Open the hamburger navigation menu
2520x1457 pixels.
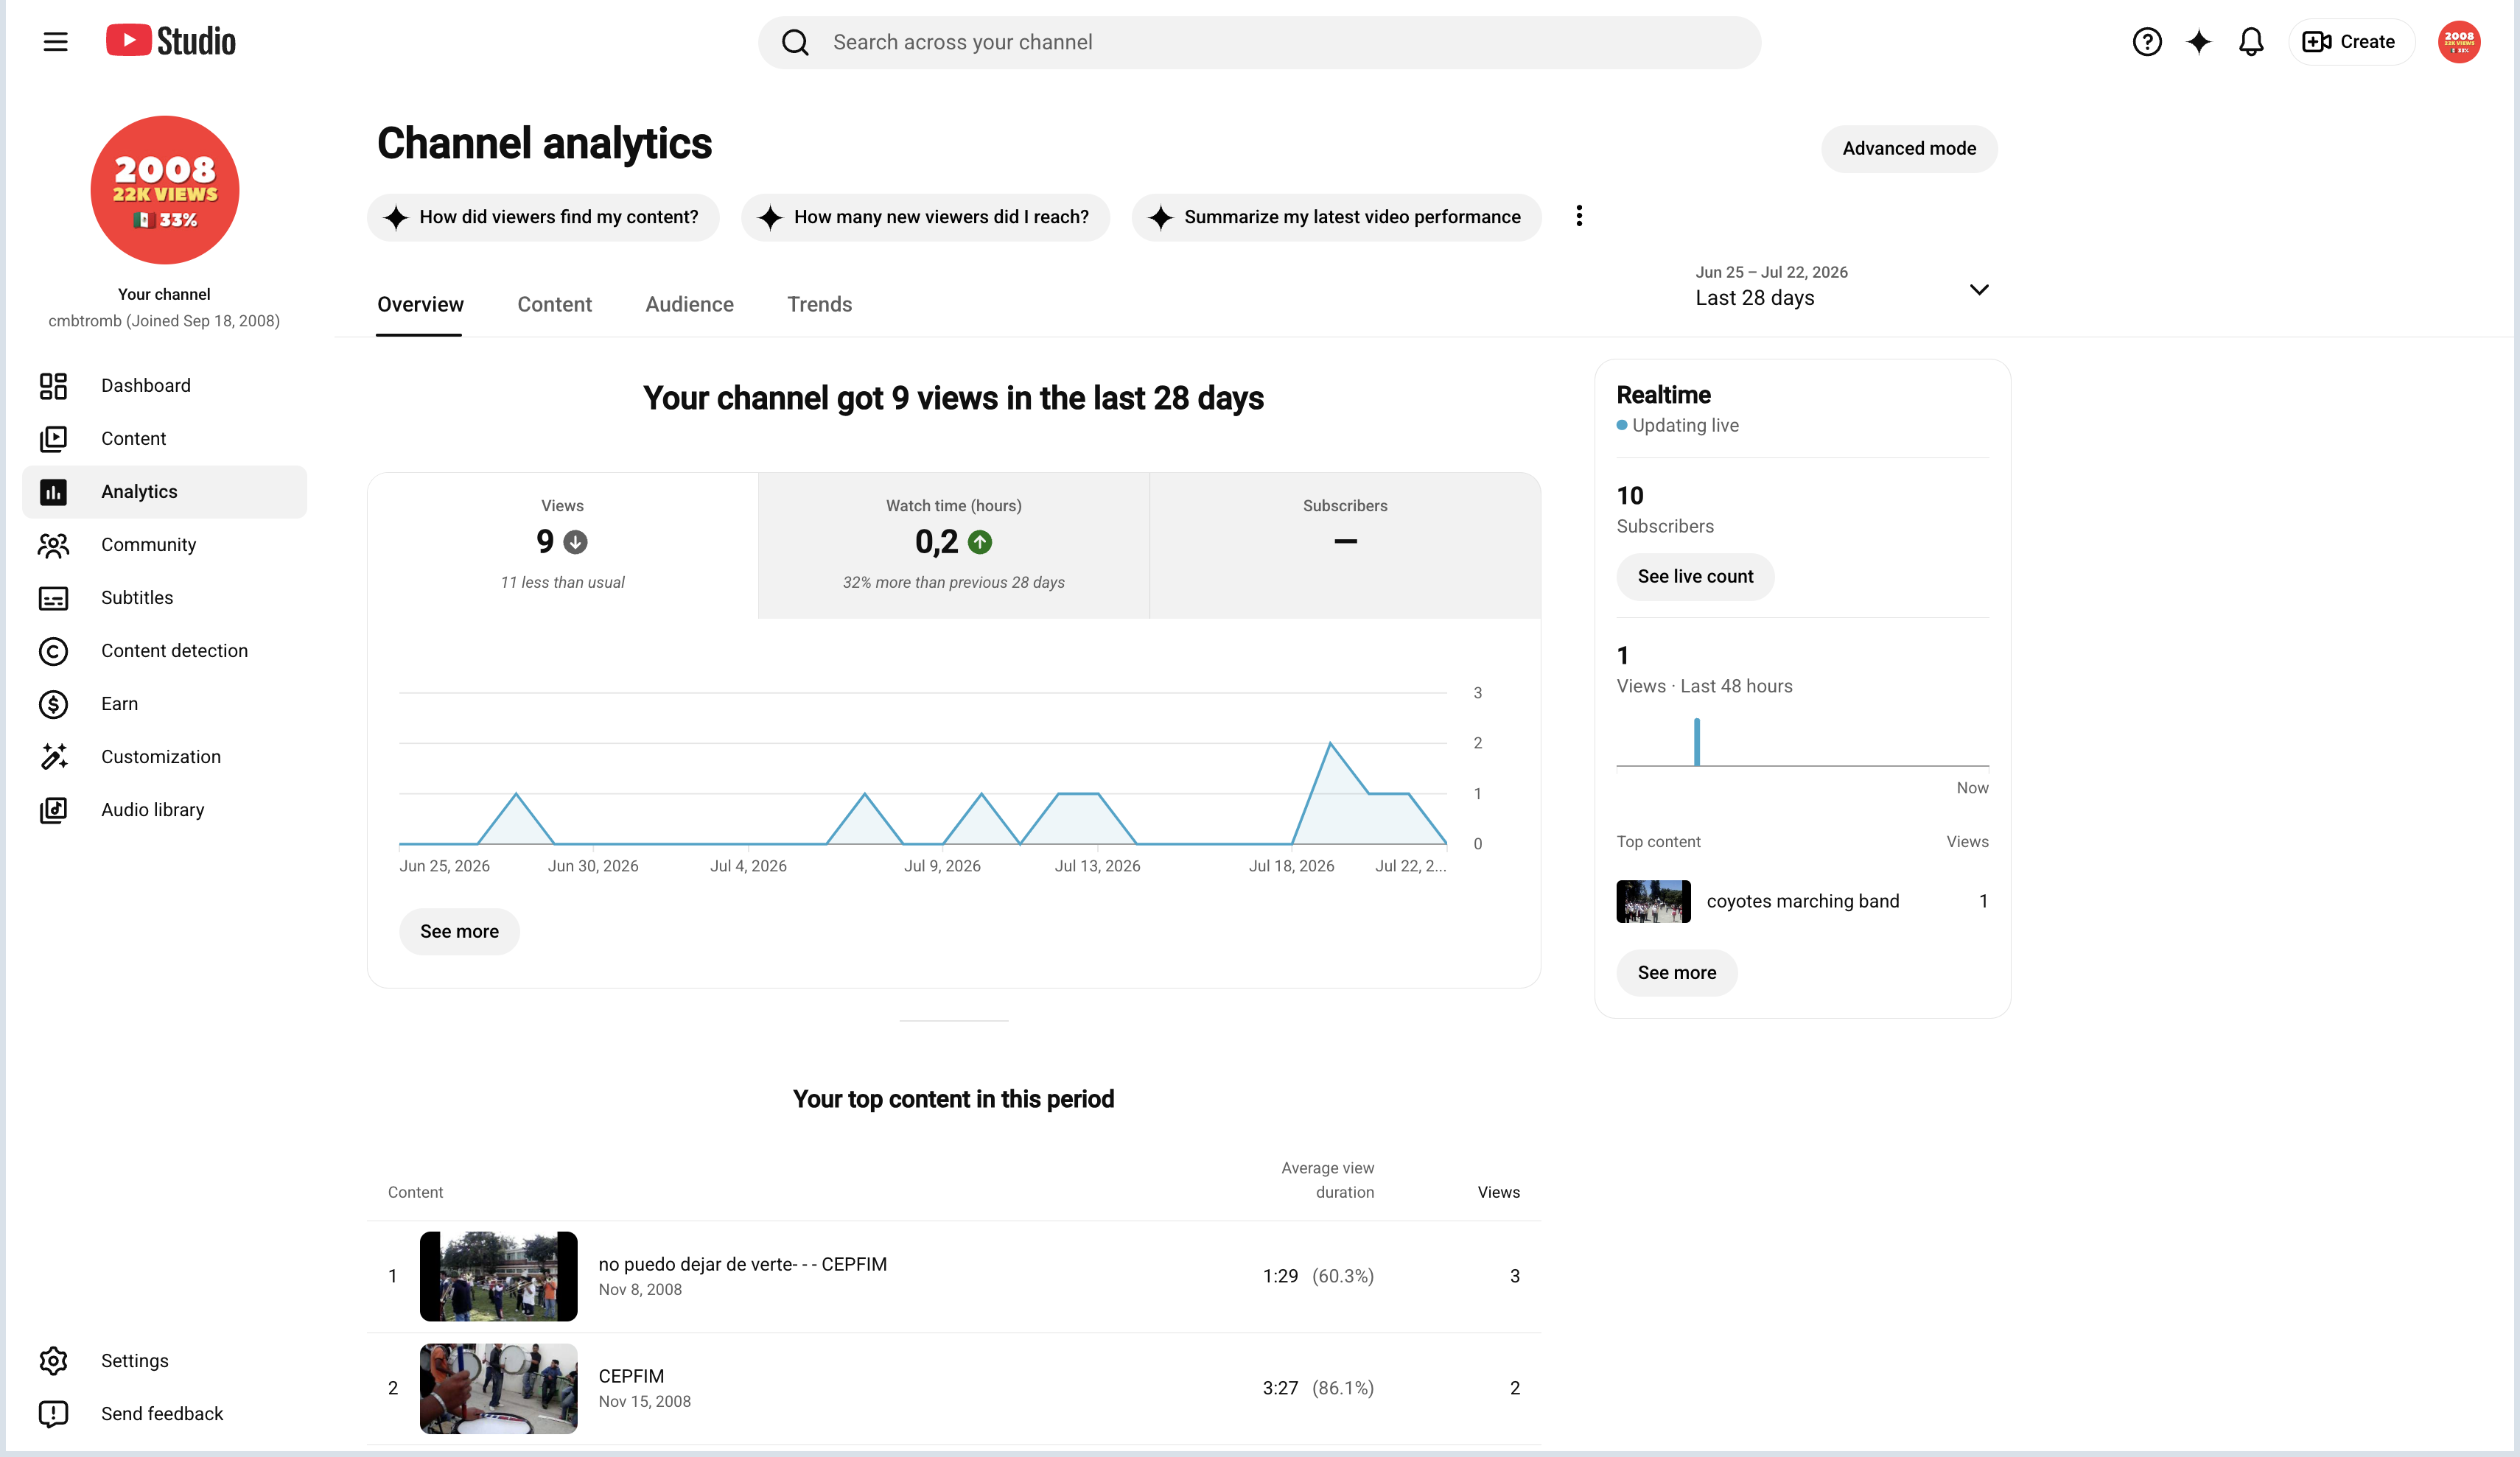[x=56, y=42]
